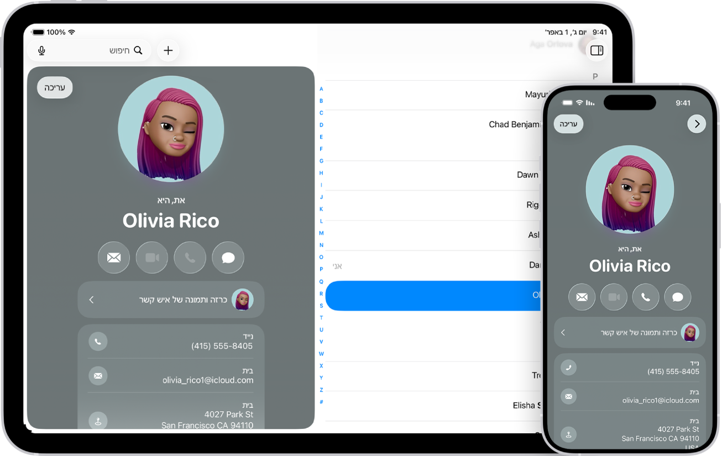The height and width of the screenshot is (456, 722).
Task: Tap the phone call button on iPhone
Action: click(646, 297)
